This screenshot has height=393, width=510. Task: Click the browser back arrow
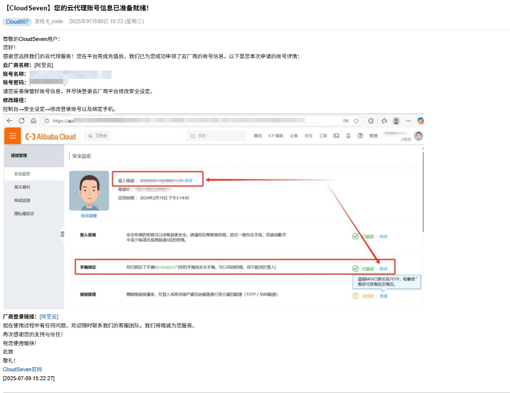tap(9, 121)
